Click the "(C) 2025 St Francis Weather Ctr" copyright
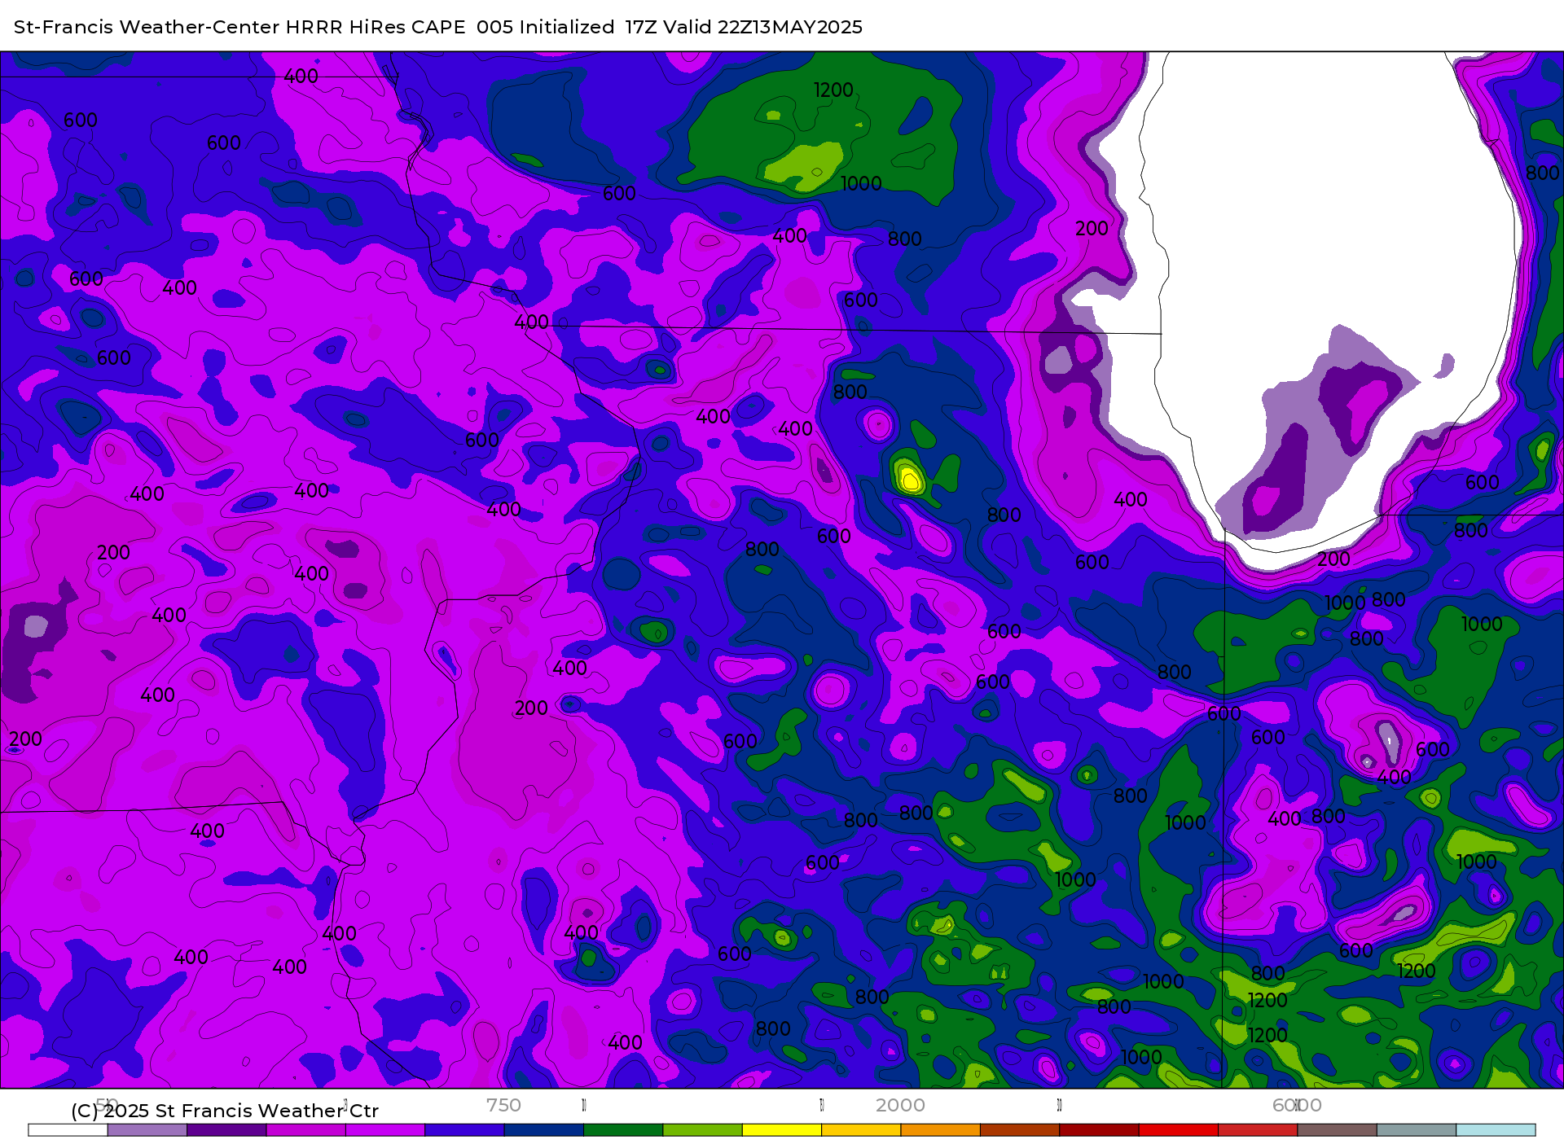Image resolution: width=1564 pixels, height=1140 pixels. tap(225, 1111)
